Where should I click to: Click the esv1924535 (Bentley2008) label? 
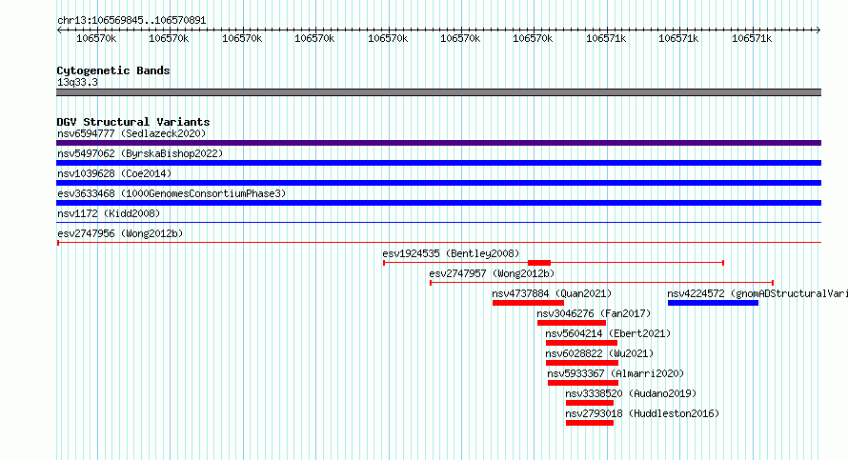(x=451, y=253)
